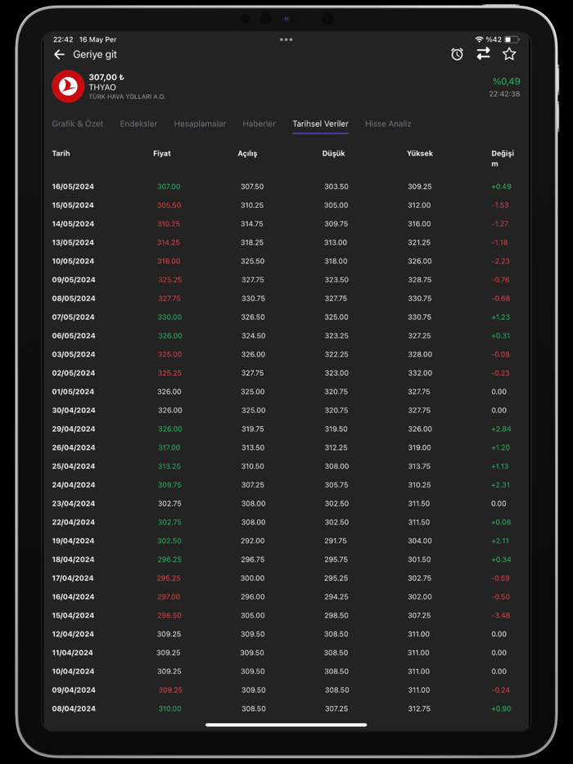Tap the 322.25 low on 03/05/2024
This screenshot has height=764, width=573.
pos(336,354)
